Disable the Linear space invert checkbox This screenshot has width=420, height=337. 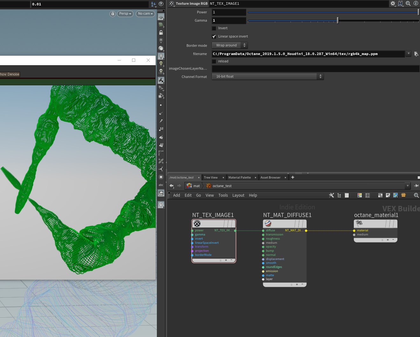214,37
